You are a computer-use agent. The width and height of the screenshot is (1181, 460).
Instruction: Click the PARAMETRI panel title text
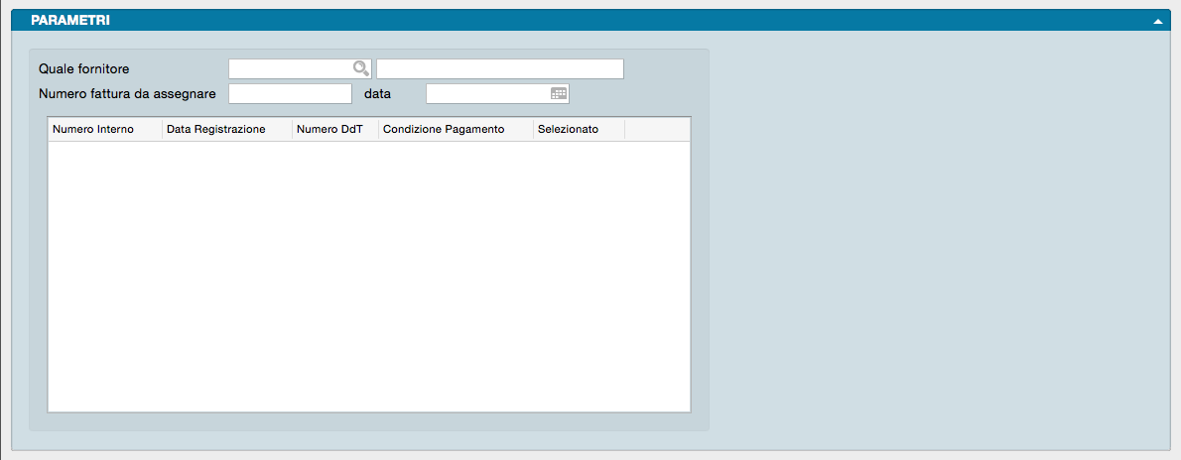[70, 20]
